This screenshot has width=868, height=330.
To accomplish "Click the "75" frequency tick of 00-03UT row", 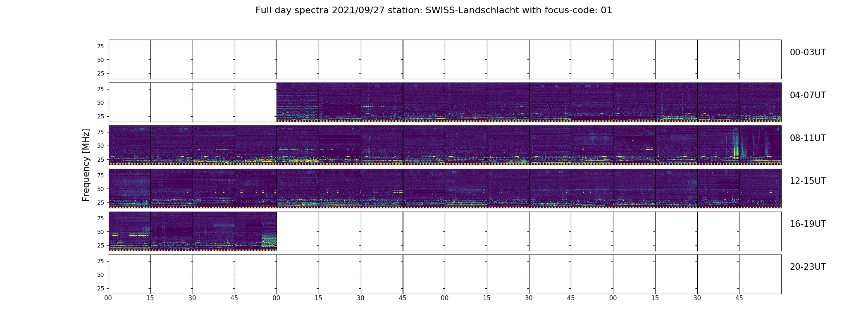I will click(x=100, y=46).
